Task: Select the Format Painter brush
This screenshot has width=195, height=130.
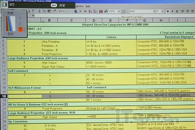Action: coord(54,11)
